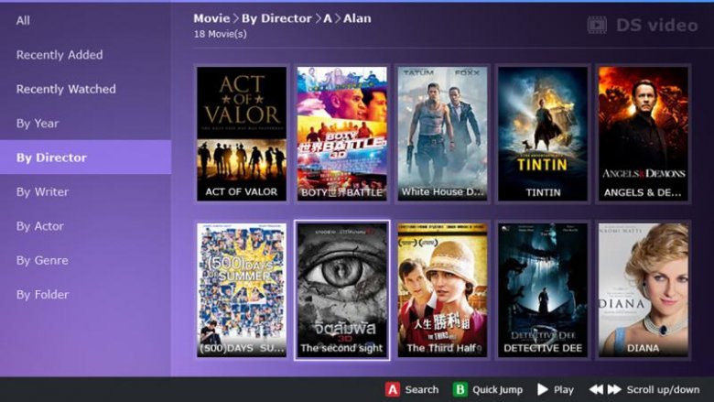Viewport: 714px width, 402px height.
Task: Open the White House Down poster
Action: (442, 134)
